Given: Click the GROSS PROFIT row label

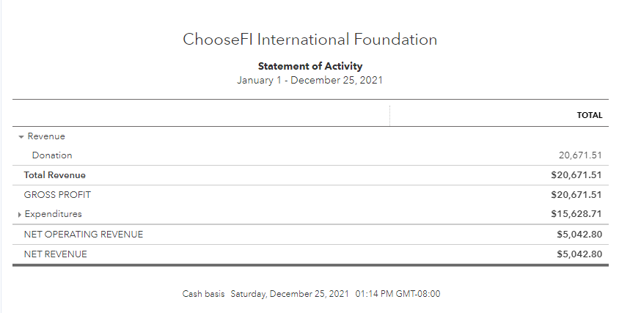Looking at the screenshot, I should pyautogui.click(x=57, y=194).
